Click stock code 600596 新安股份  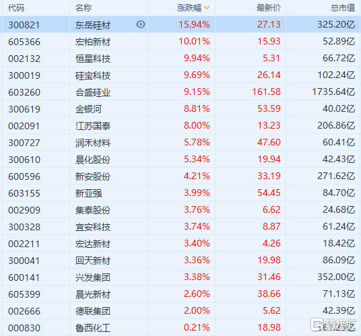coord(24,176)
